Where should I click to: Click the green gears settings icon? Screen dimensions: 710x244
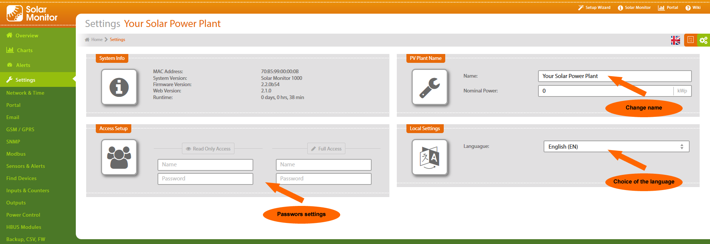(x=703, y=40)
